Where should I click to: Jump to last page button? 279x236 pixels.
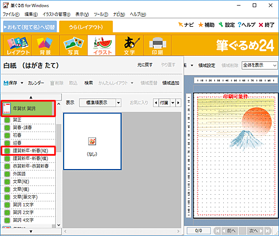click(x=268, y=231)
